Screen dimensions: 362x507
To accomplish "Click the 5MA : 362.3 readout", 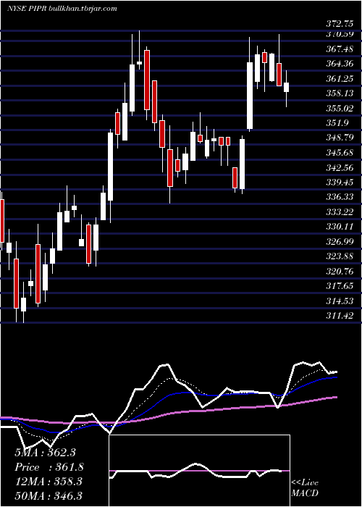I will pos(45,453).
